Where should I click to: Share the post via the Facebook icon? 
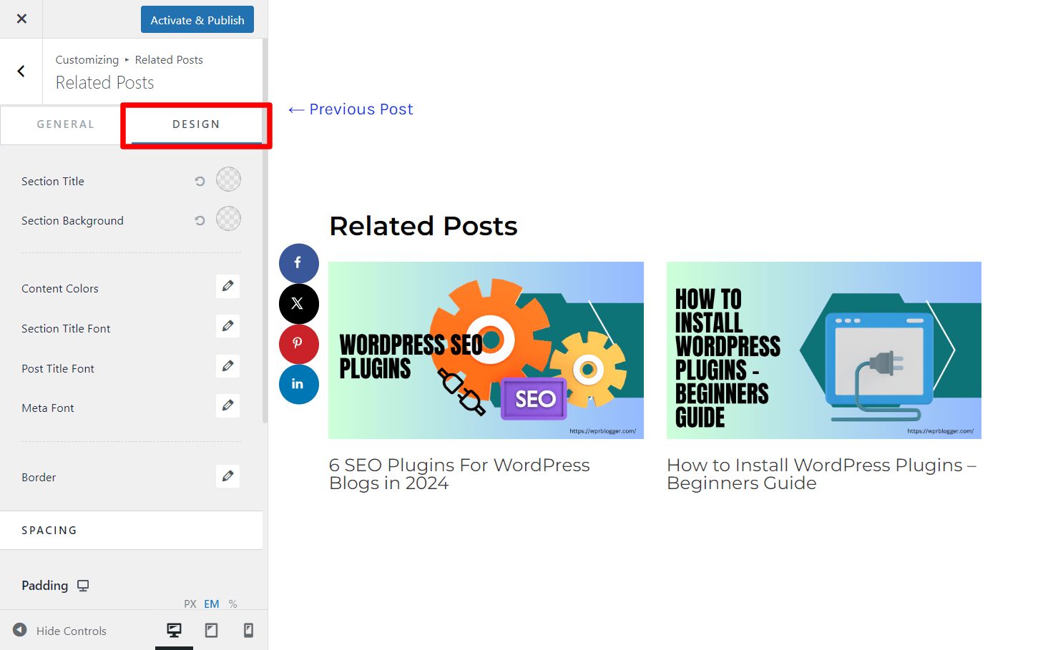tap(298, 263)
